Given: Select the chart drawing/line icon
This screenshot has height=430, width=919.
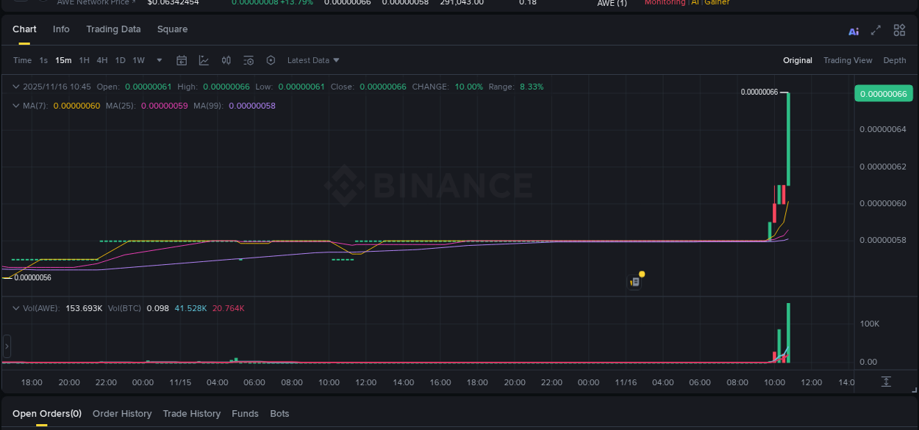Looking at the screenshot, I should pos(204,60).
